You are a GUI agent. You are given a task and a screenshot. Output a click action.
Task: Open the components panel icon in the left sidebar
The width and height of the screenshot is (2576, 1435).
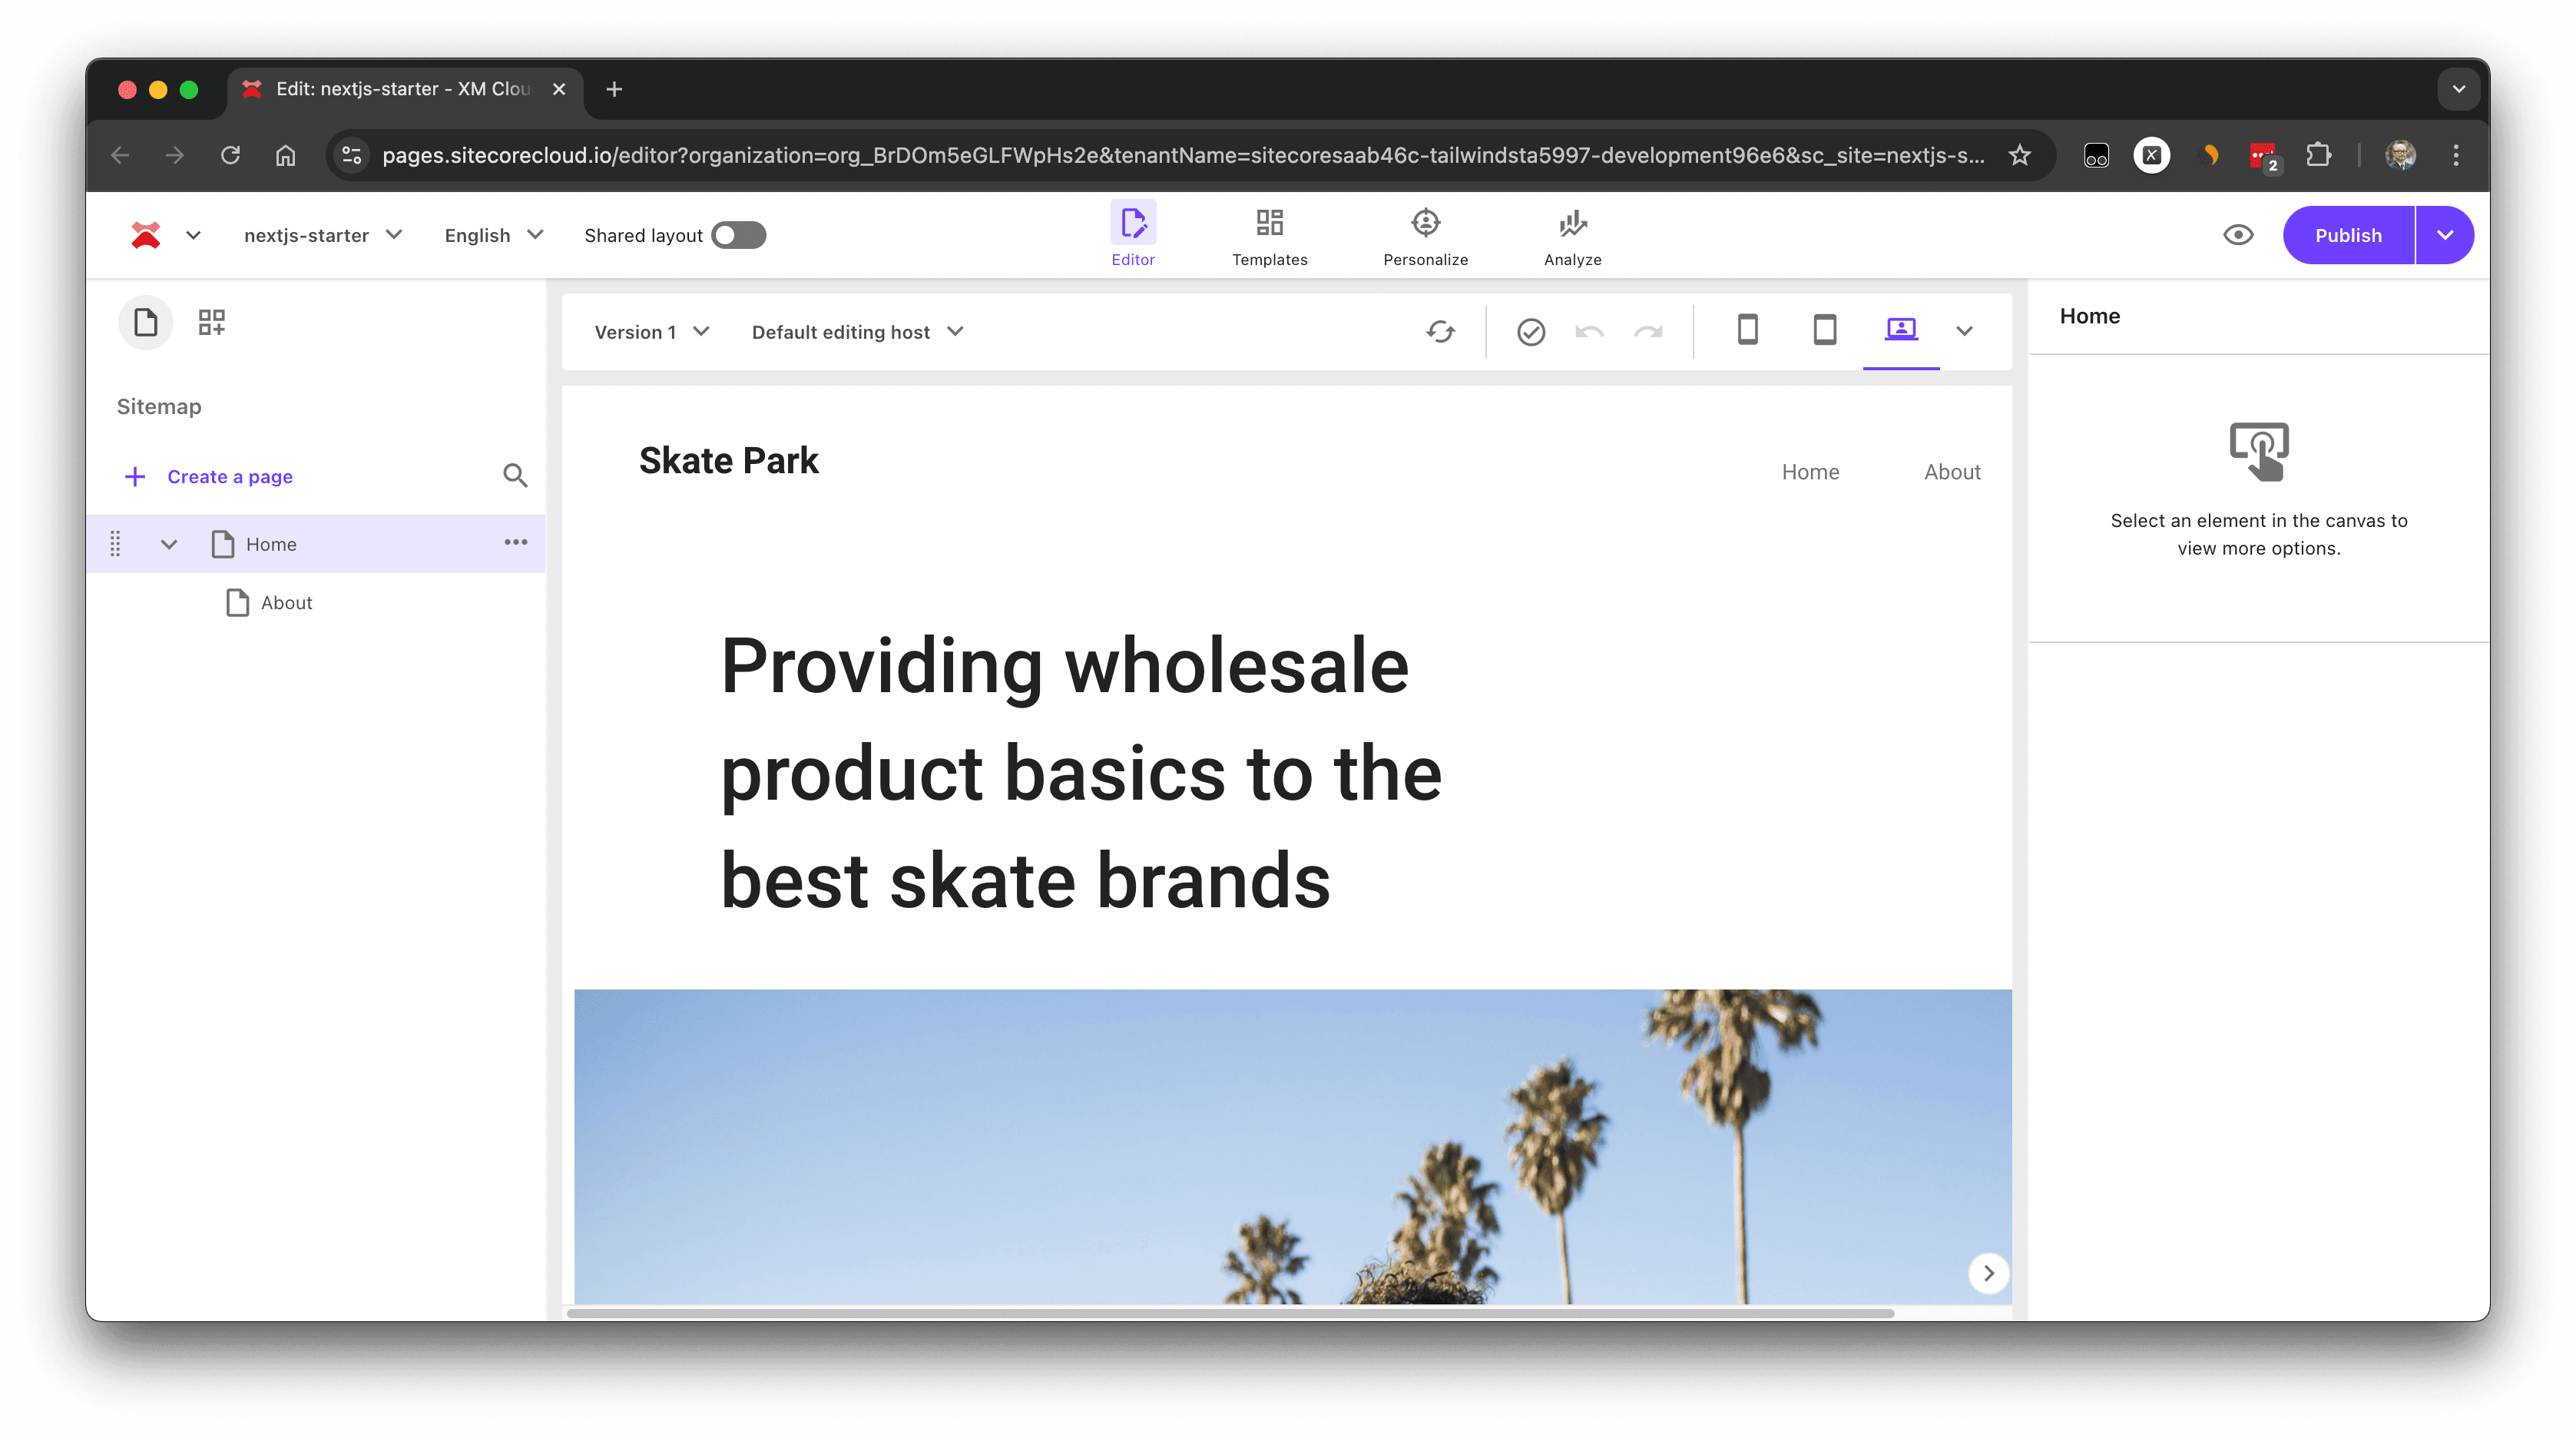211,322
